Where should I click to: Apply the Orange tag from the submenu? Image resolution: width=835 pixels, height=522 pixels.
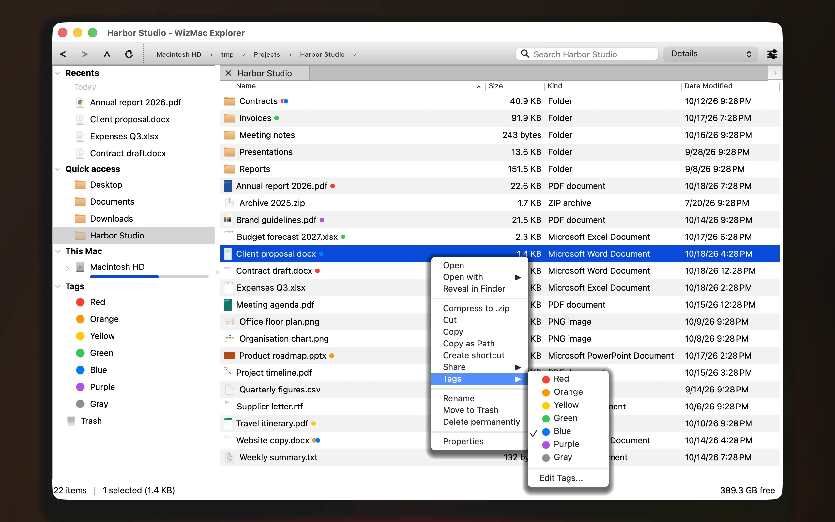568,392
